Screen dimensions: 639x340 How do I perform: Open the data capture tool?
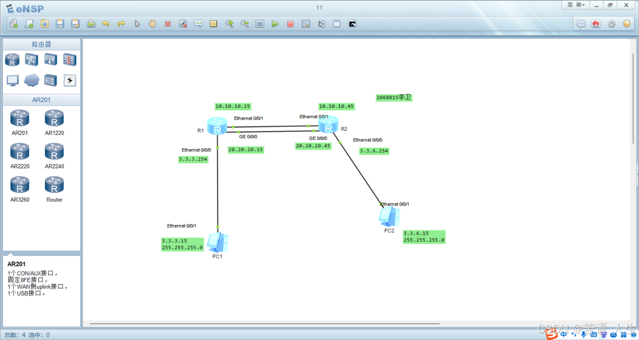306,24
